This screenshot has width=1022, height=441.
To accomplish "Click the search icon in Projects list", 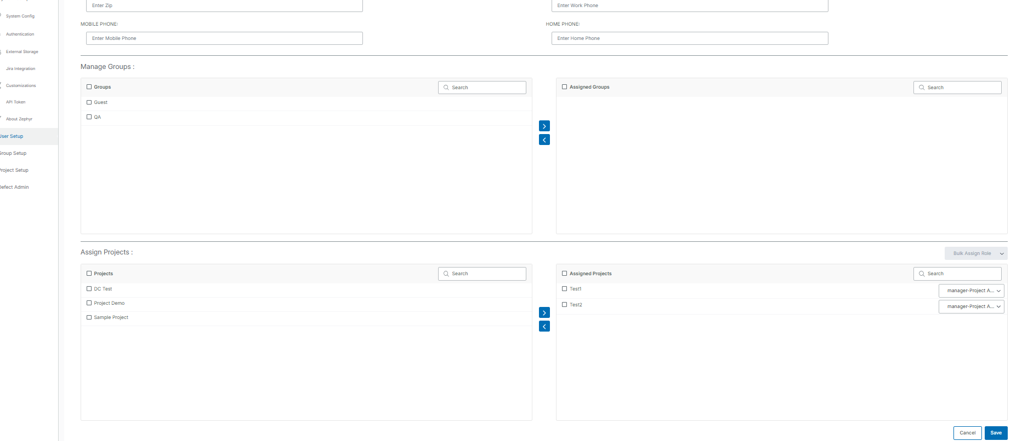I will click(446, 274).
